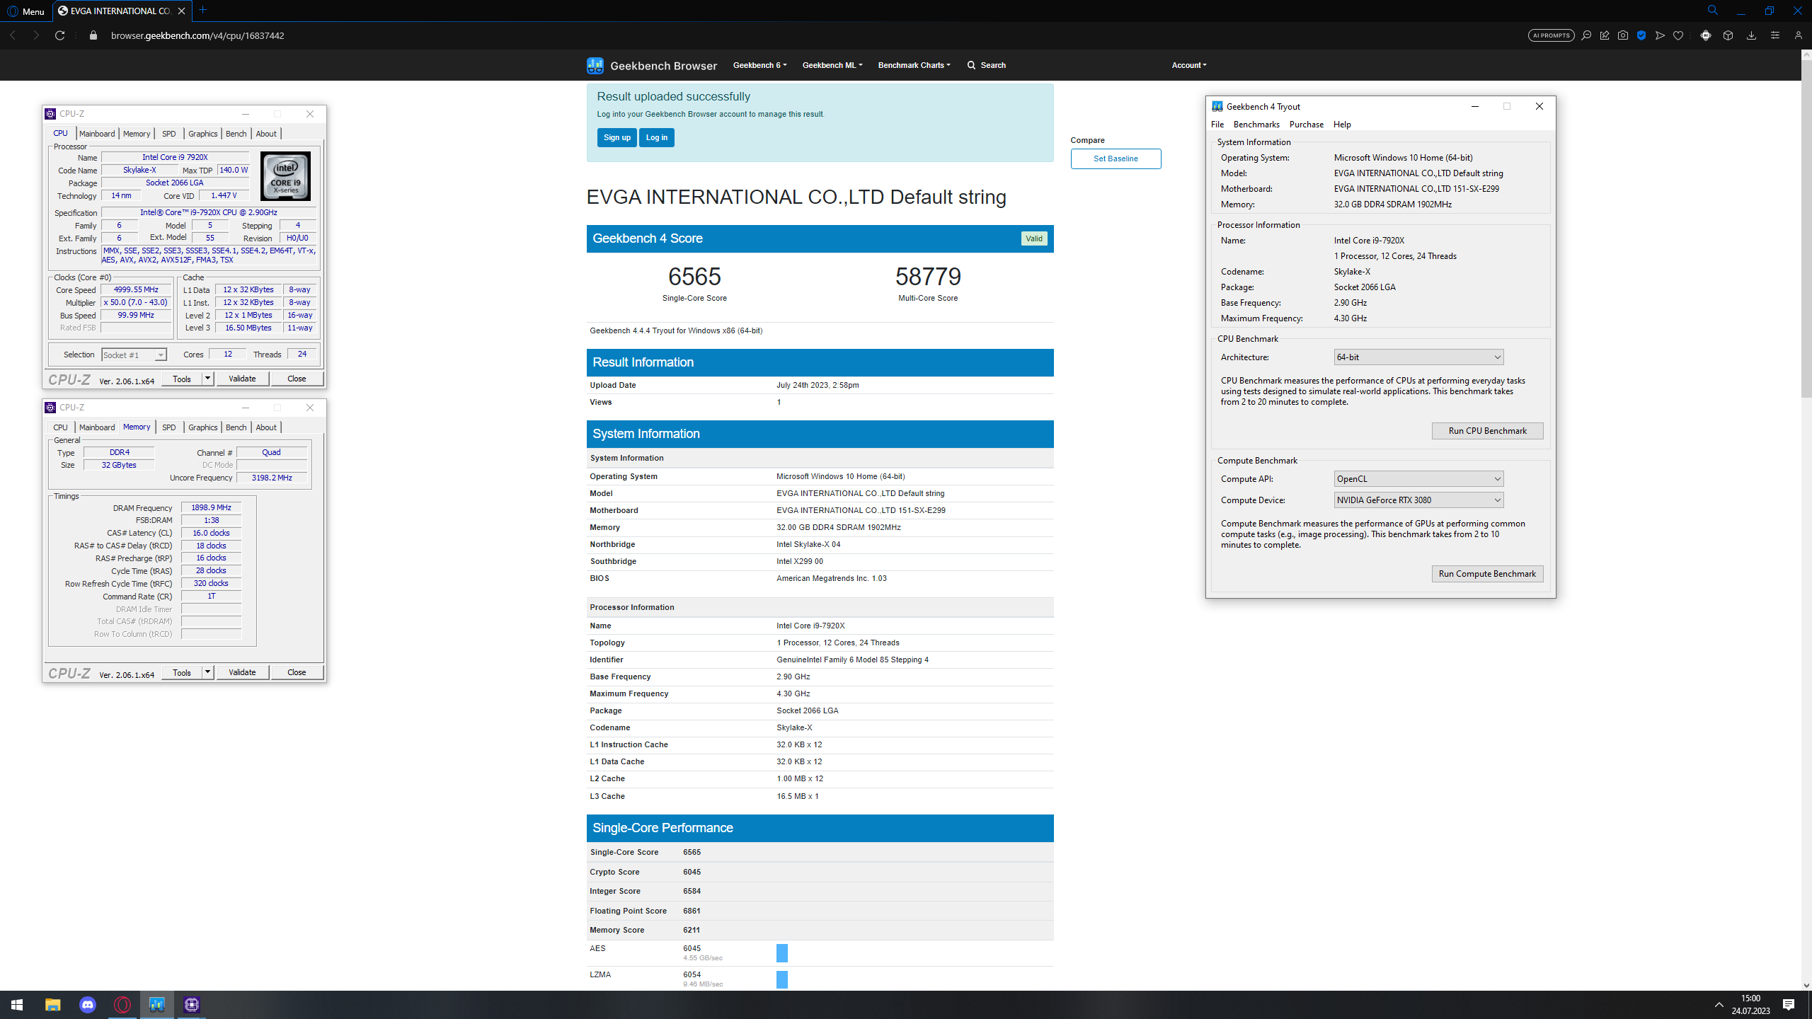Expand the Geekbench 6 dropdown menu

(x=760, y=65)
